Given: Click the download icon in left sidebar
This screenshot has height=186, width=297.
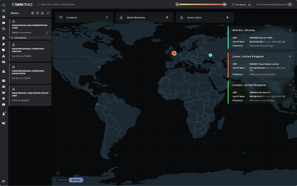Looking at the screenshot, I should pyautogui.click(x=3, y=56).
